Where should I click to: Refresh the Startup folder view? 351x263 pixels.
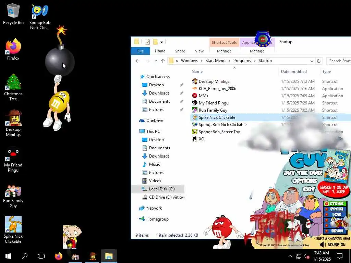coord(319,61)
